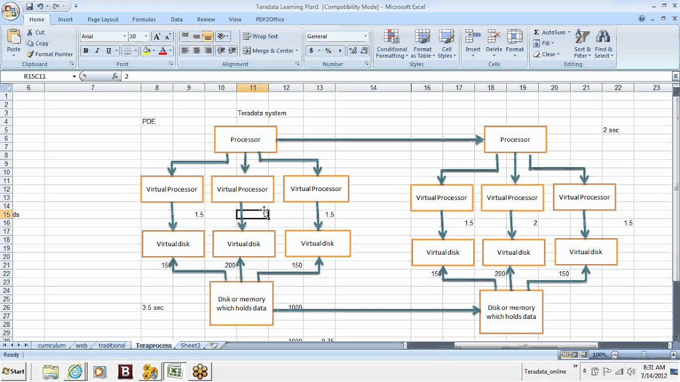The height and width of the screenshot is (382, 680).
Task: Apply Comma Style
Action: tap(339, 51)
